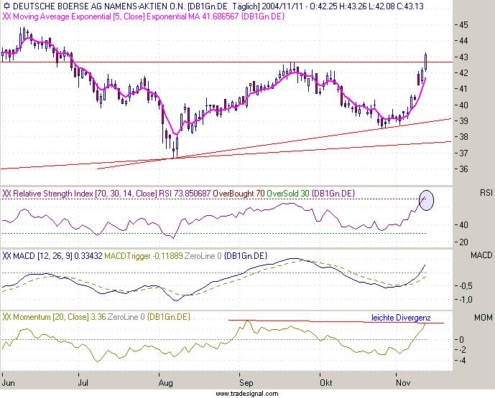The width and height of the screenshot is (495, 398).
Task: Click the 36 price axis label
Action: [463, 169]
